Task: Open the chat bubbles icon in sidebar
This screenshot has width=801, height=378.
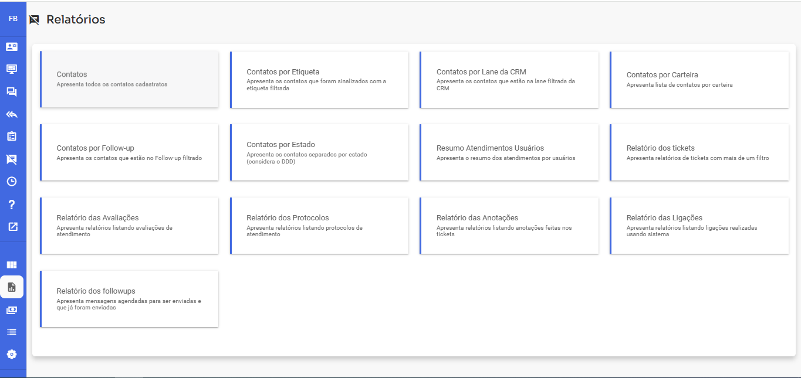Action: (12, 92)
